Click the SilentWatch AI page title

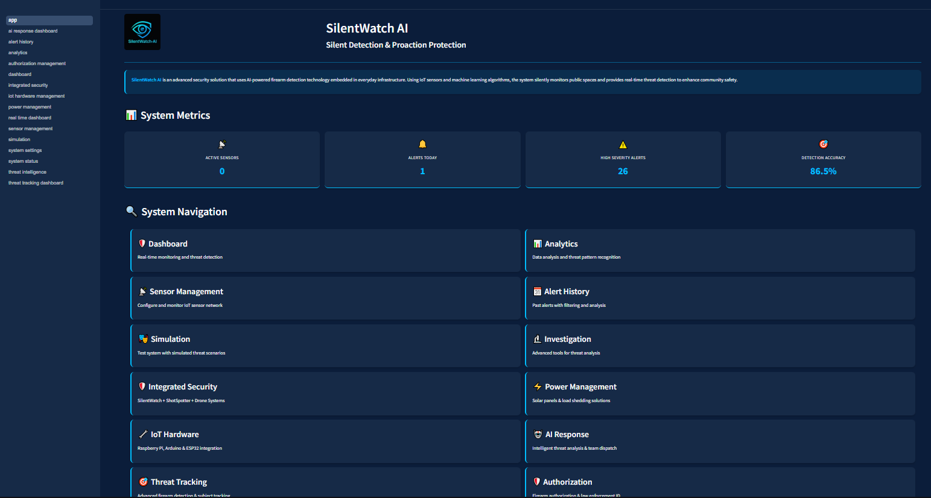pyautogui.click(x=367, y=28)
